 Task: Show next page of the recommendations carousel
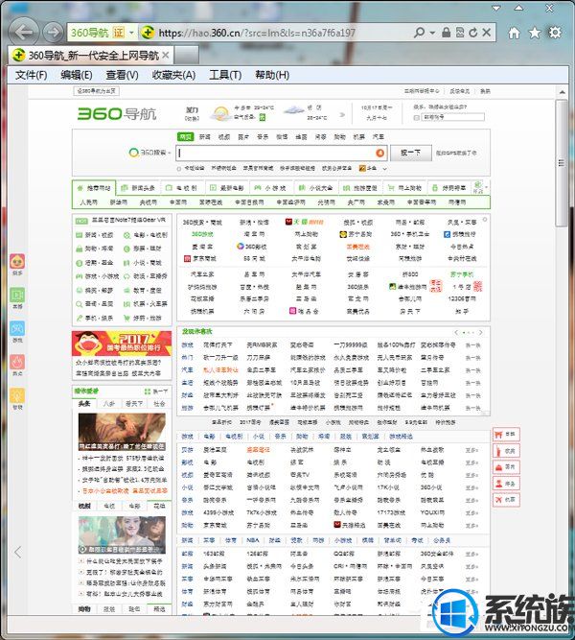point(481,332)
